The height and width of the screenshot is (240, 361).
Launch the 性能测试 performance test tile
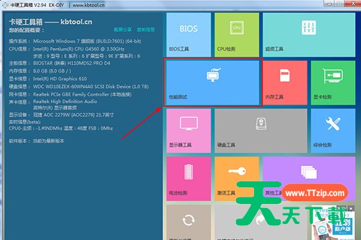(x=213, y=83)
